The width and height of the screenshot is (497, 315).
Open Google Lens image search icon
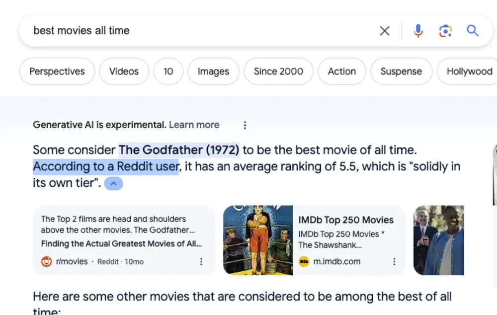(x=445, y=31)
